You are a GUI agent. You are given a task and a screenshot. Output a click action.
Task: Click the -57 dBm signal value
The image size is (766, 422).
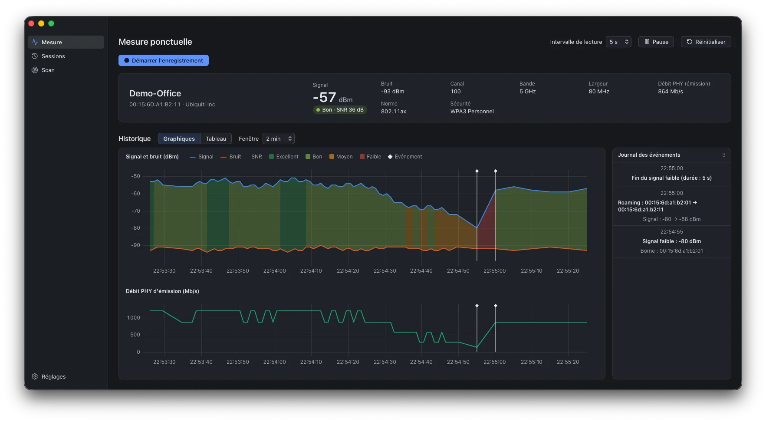point(332,97)
